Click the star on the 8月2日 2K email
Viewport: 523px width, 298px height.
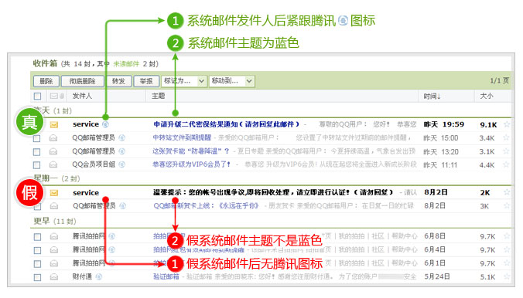[x=507, y=192]
